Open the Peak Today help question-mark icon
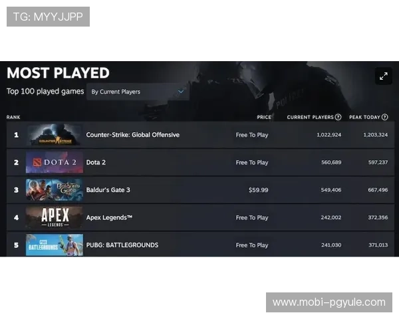The width and height of the screenshot is (399, 319). click(385, 117)
